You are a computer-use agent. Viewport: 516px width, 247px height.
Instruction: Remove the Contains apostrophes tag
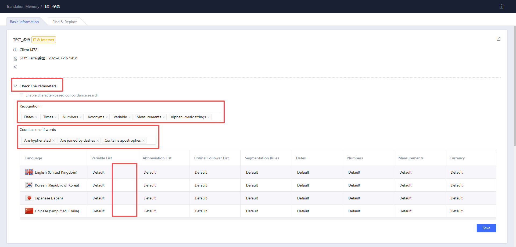point(144,141)
